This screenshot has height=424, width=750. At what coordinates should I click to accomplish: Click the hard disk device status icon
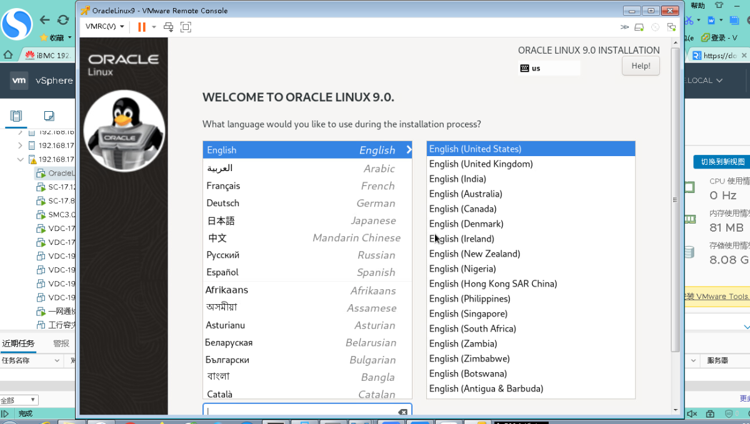pyautogui.click(x=639, y=27)
